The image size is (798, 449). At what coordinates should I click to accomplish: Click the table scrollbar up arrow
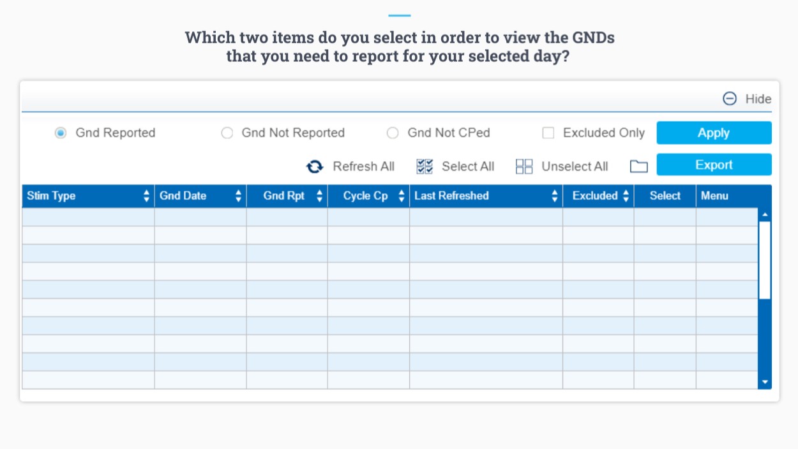tap(765, 214)
